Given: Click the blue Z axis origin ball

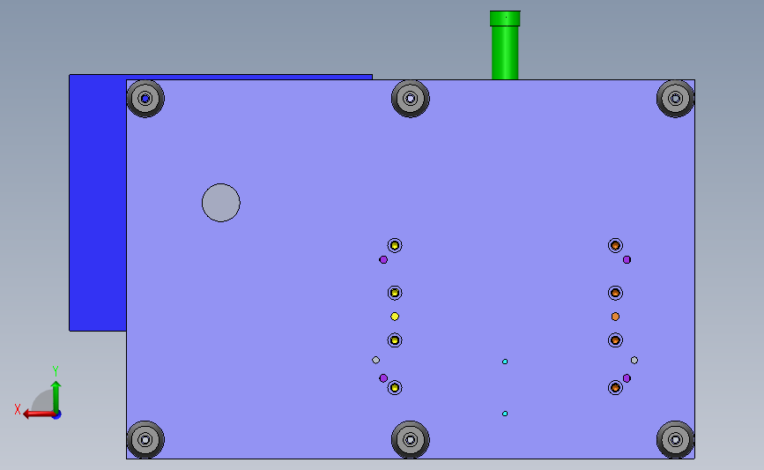Looking at the screenshot, I should coord(57,415).
